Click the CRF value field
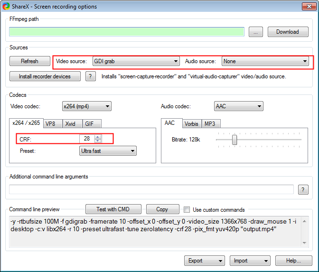This screenshot has height=272, width=319. [x=87, y=139]
